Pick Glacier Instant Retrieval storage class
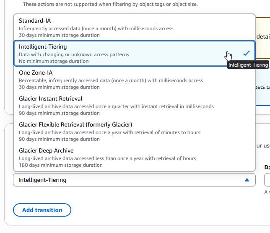 tap(134, 105)
